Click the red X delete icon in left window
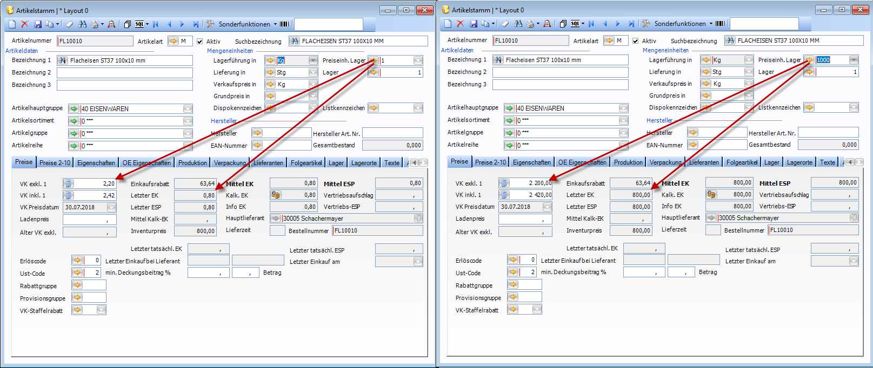The image size is (873, 368). [25, 24]
